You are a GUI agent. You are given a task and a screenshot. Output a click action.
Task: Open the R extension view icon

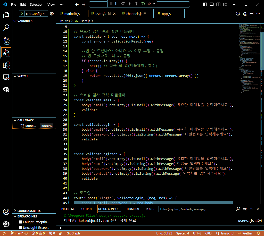[x=6, y=89]
